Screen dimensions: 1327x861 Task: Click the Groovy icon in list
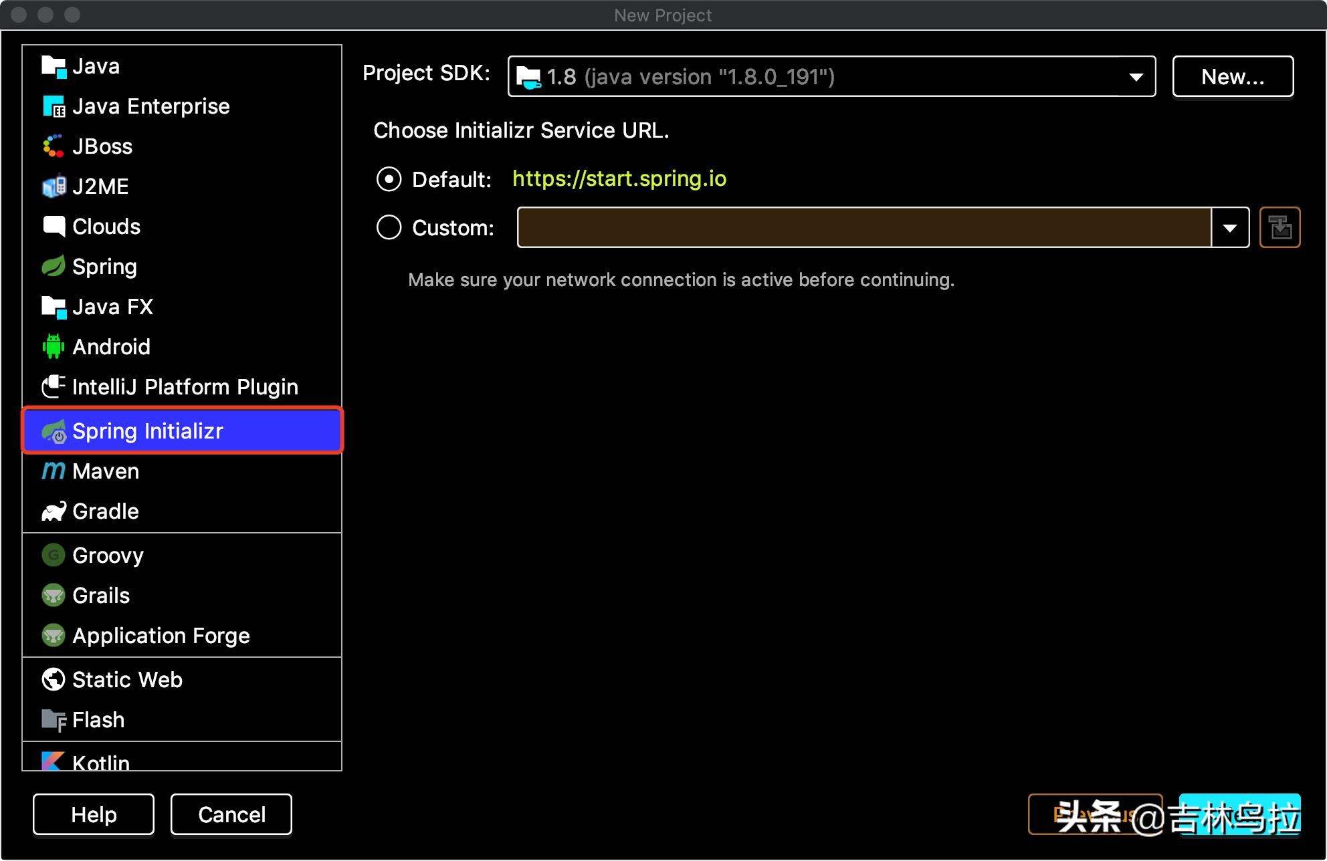tap(53, 556)
